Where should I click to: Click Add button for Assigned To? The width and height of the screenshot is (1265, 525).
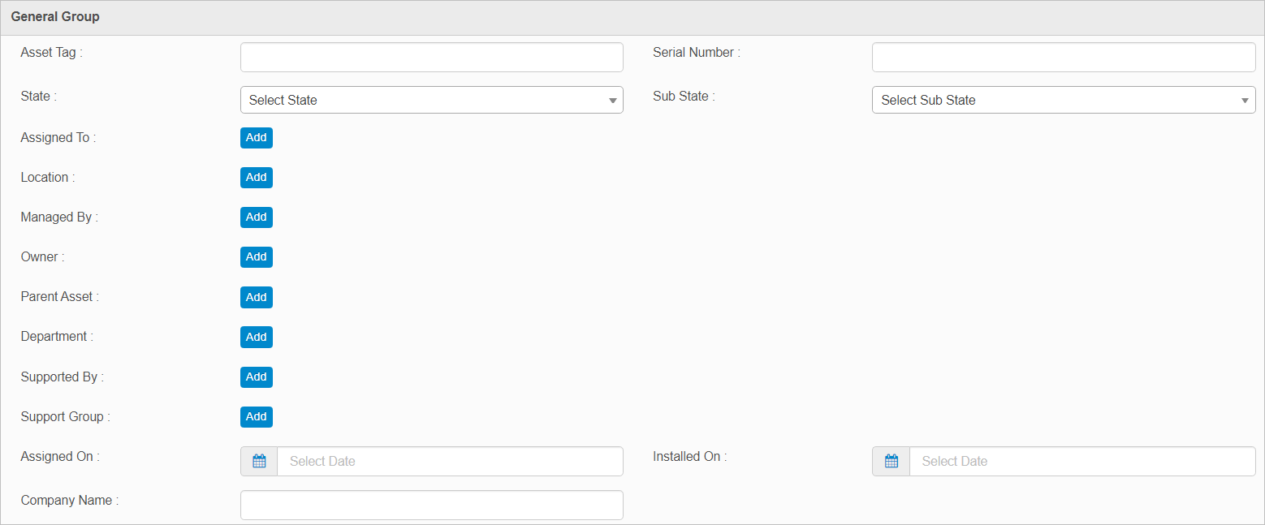pyautogui.click(x=257, y=138)
